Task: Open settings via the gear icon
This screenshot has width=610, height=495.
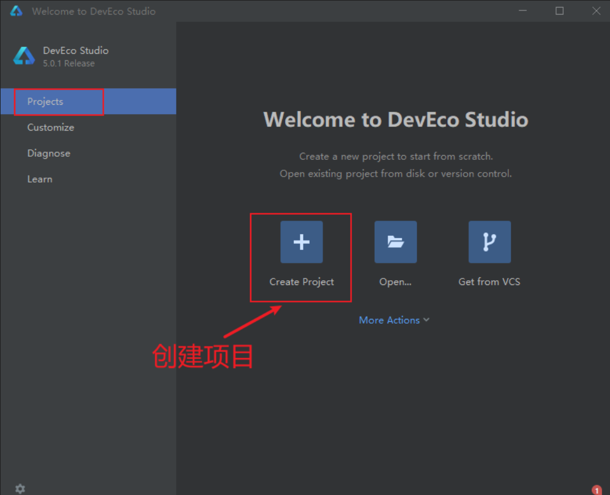Action: (x=20, y=489)
